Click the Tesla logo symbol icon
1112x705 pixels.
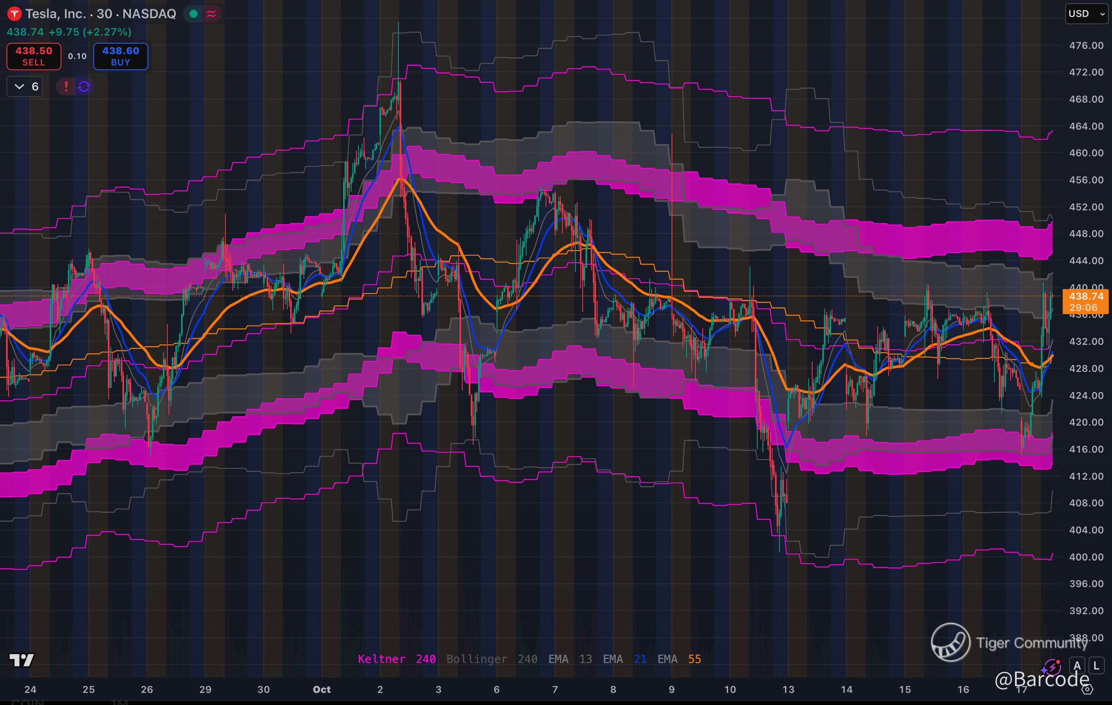[14, 14]
